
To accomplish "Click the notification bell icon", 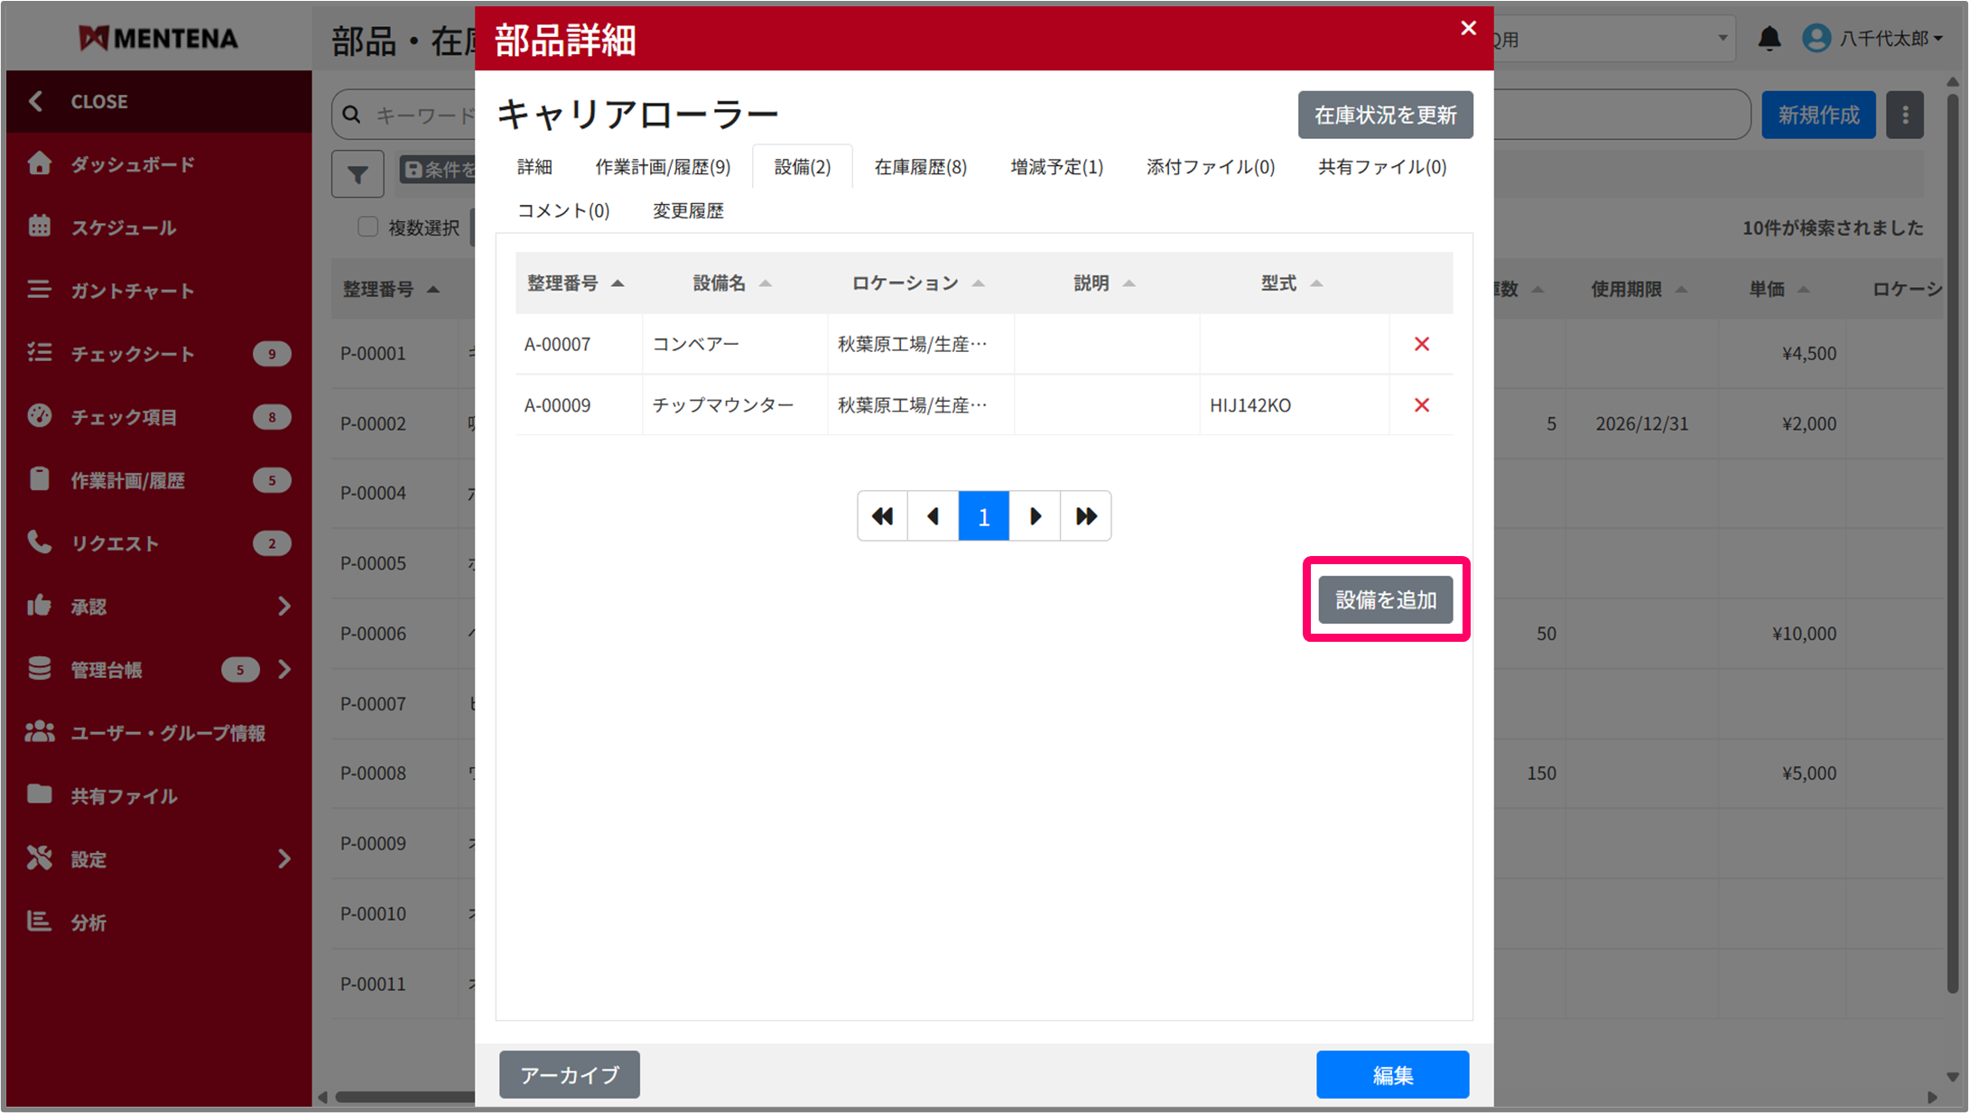I will click(1769, 39).
